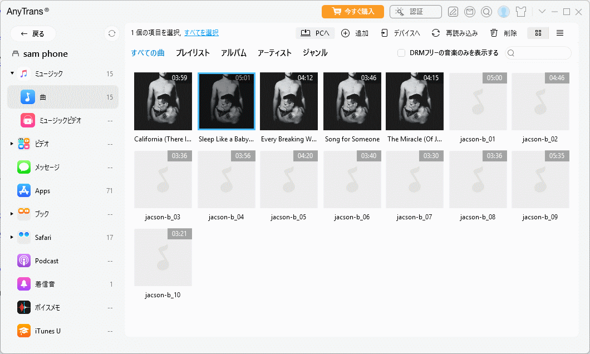This screenshot has width=590, height=354.
Task: Expand the ビデオ tree arrow
Action: 12,144
